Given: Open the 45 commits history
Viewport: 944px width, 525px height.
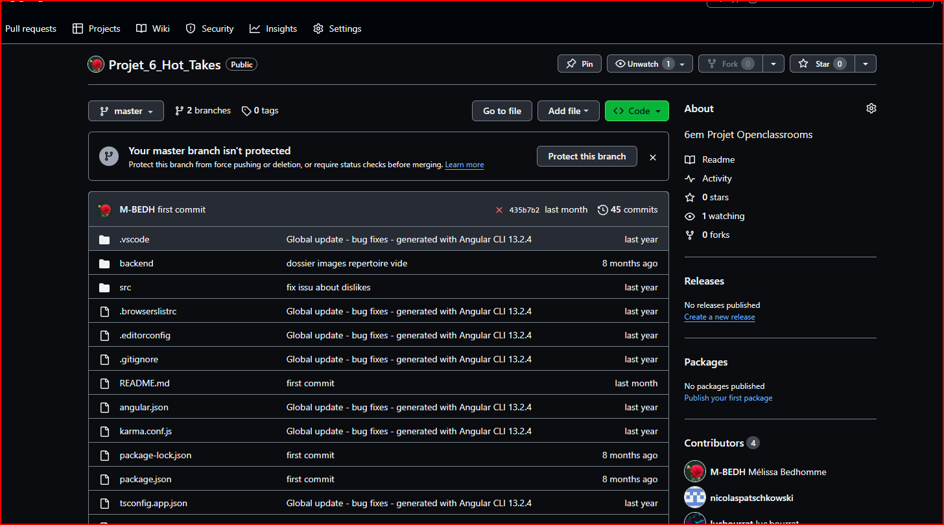Looking at the screenshot, I should (628, 210).
